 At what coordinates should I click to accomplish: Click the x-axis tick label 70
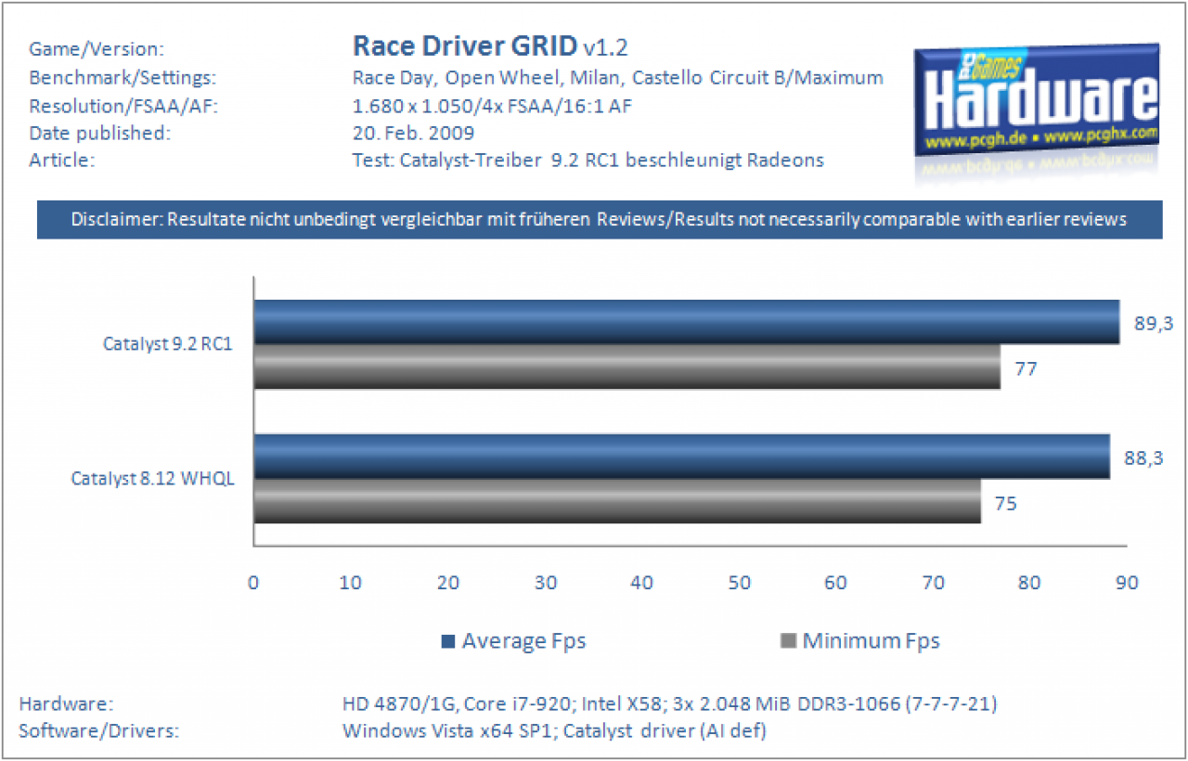click(x=933, y=582)
